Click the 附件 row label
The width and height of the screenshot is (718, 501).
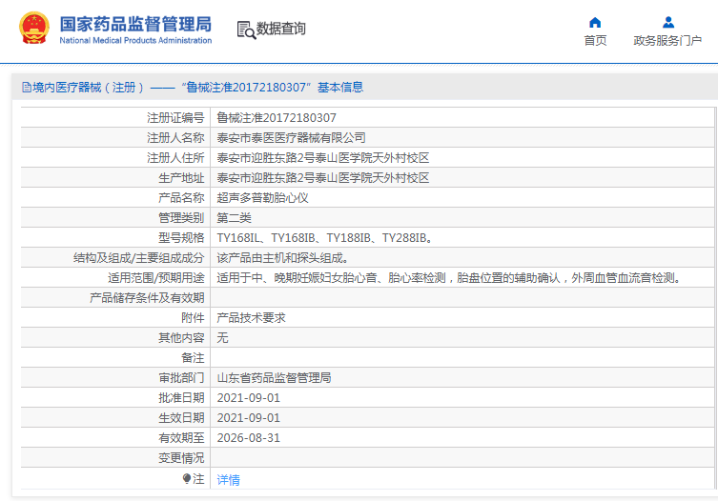[193, 318]
